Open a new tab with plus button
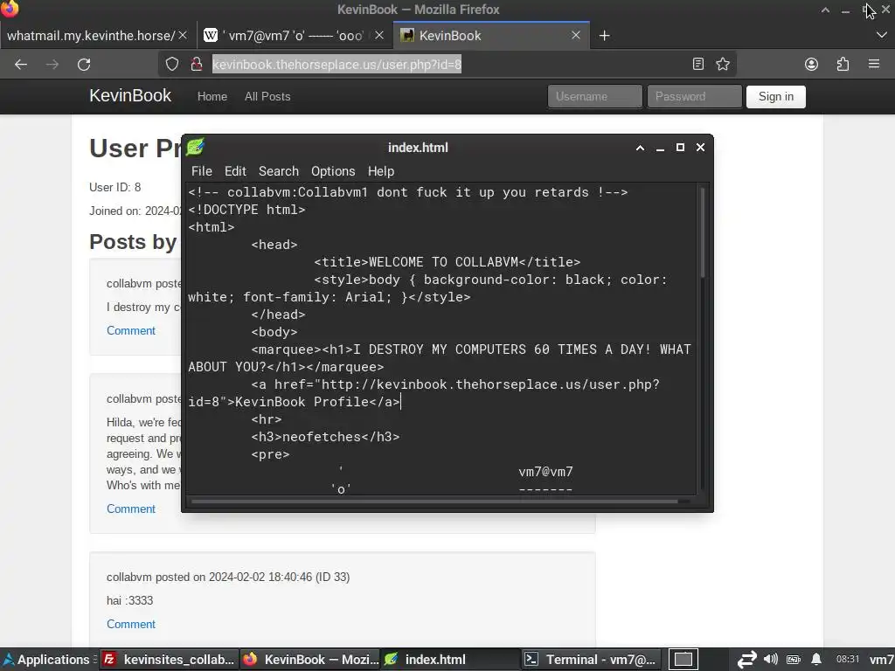This screenshot has width=895, height=671. click(x=604, y=36)
